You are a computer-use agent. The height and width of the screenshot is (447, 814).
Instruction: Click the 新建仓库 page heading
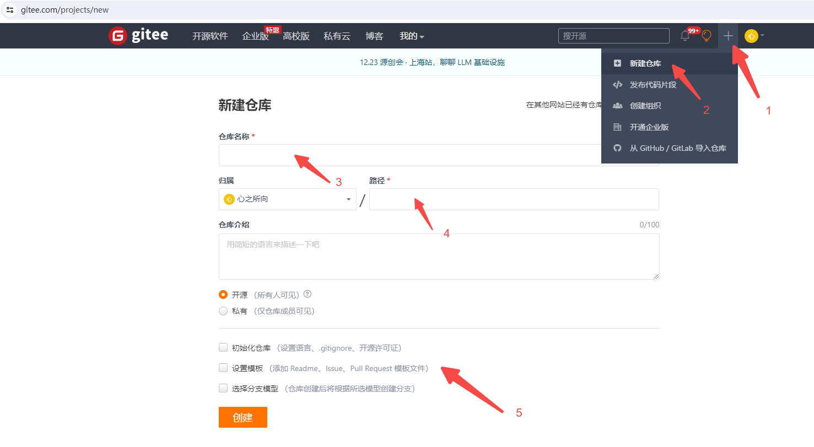click(245, 105)
